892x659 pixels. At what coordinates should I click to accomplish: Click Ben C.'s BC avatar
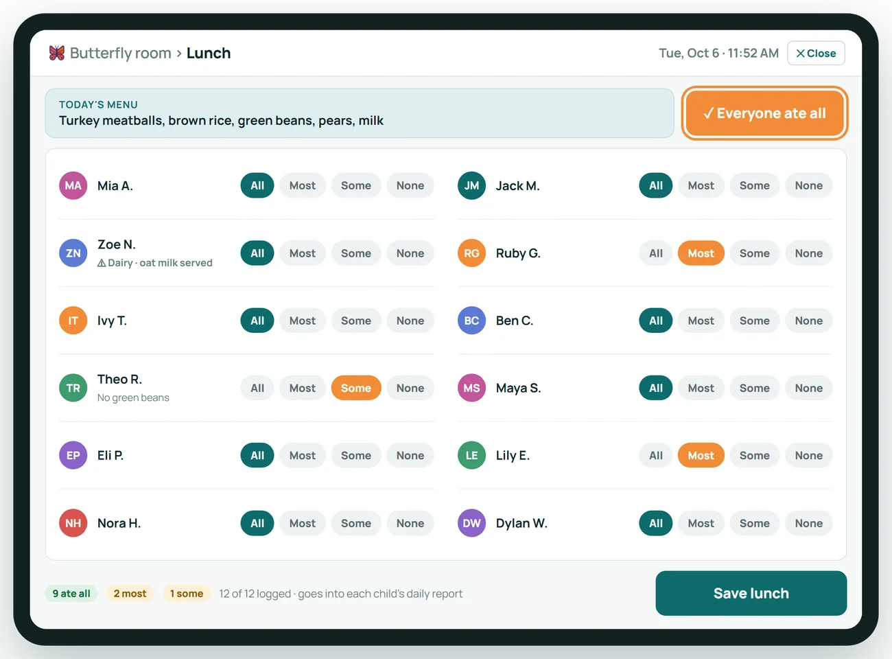click(472, 321)
